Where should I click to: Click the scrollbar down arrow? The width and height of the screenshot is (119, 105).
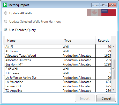click(x=114, y=90)
